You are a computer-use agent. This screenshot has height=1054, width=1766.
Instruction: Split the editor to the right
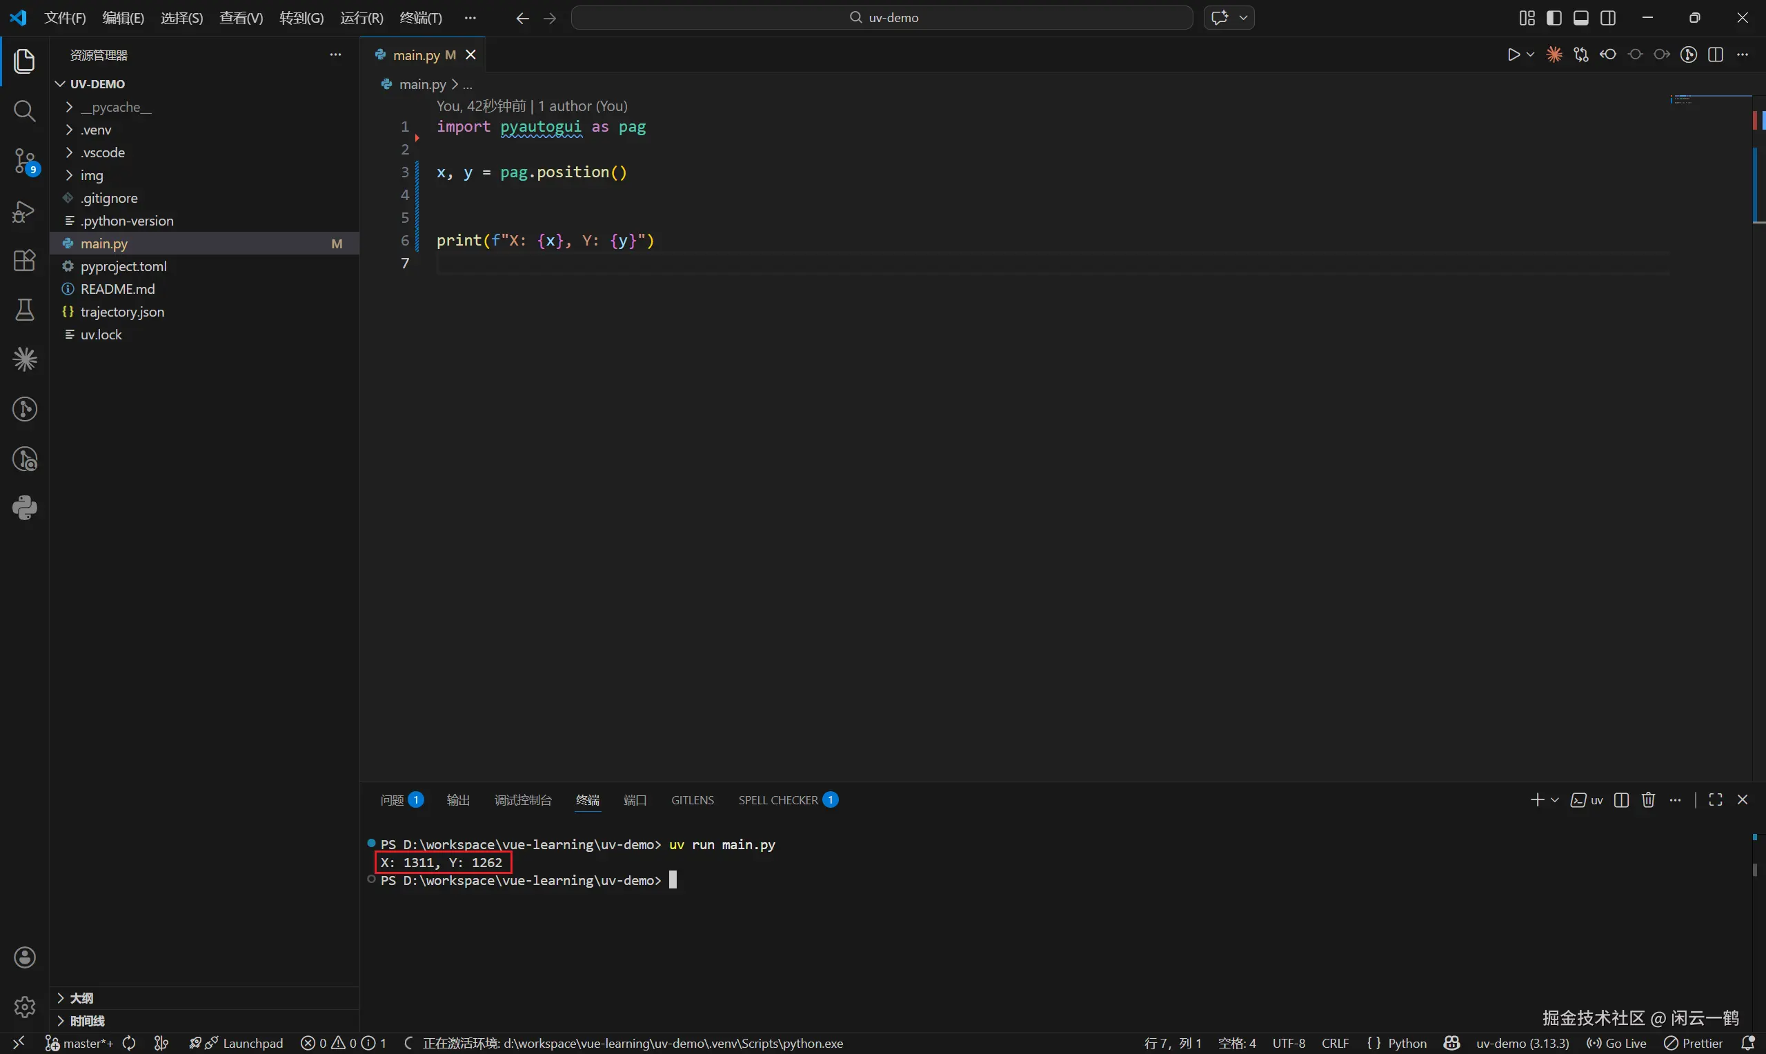1716,54
